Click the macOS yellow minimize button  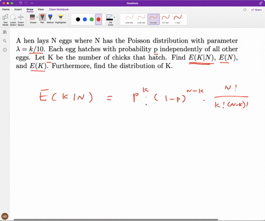tap(8, 3)
